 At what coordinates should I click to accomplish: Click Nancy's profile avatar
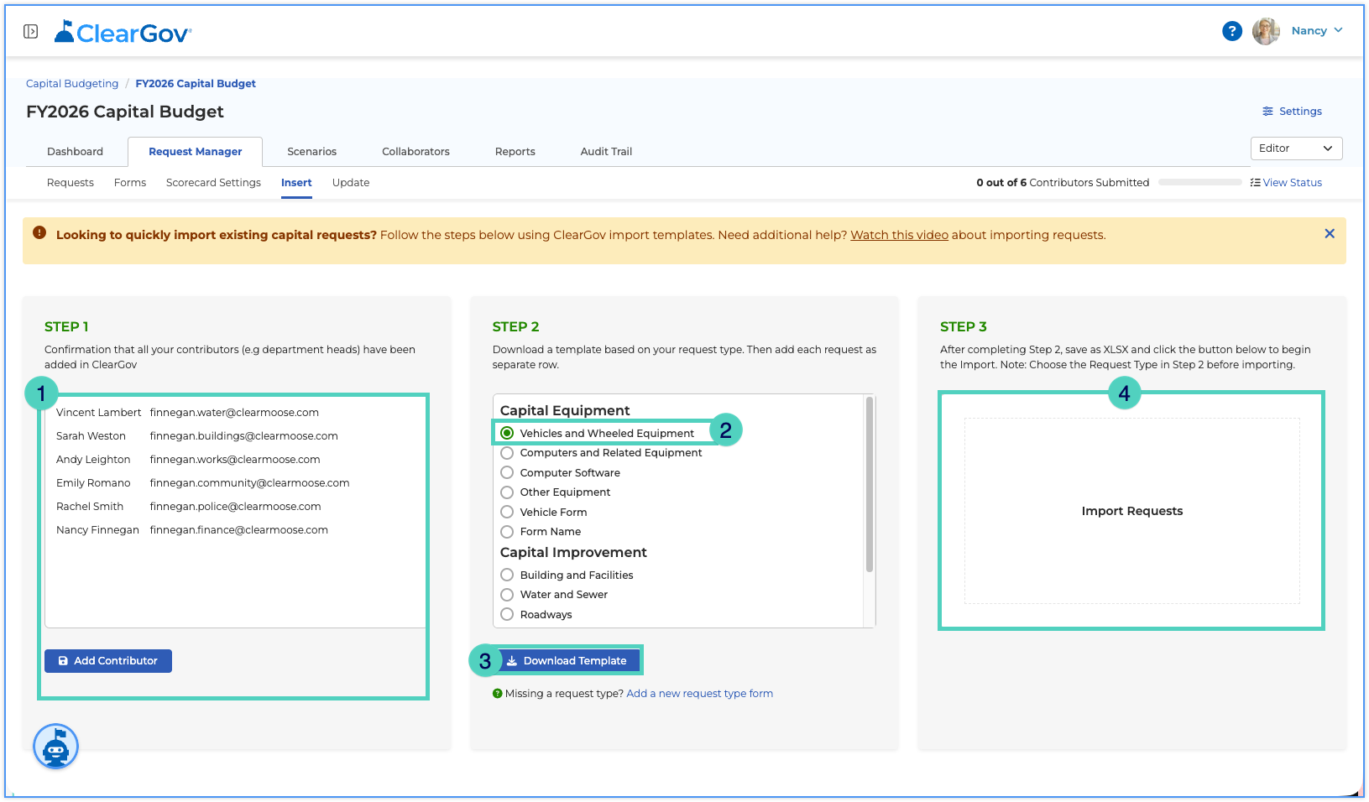1266,31
